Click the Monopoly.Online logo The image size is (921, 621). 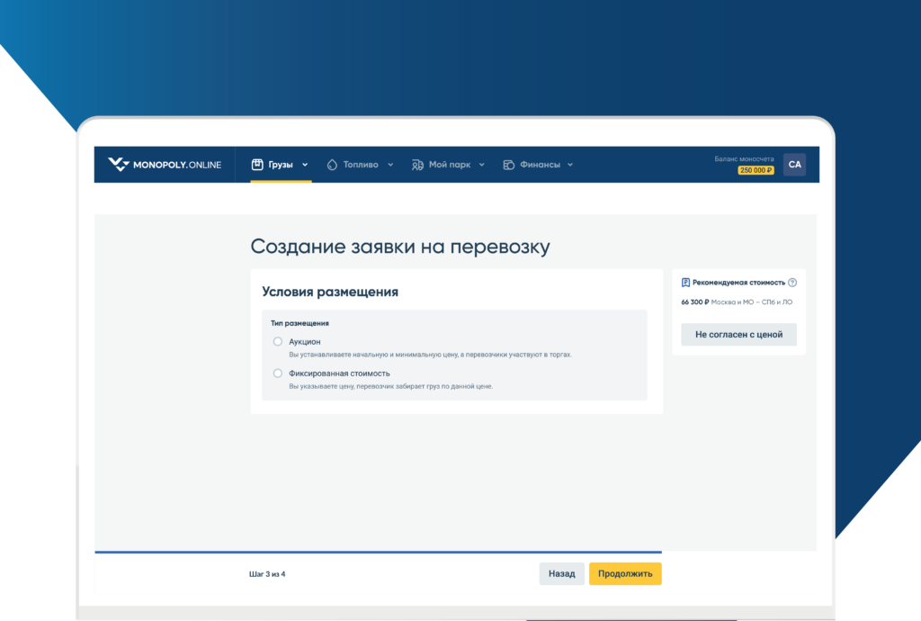[x=164, y=165]
